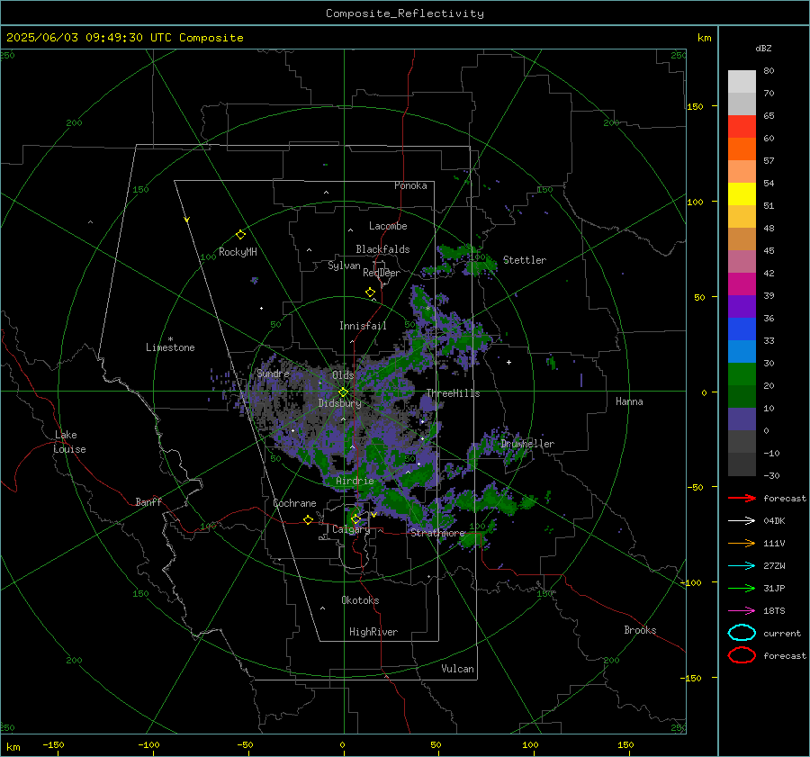Click the orange 57–60 dBZ color swatch
This screenshot has height=757, width=810.
pyautogui.click(x=742, y=149)
